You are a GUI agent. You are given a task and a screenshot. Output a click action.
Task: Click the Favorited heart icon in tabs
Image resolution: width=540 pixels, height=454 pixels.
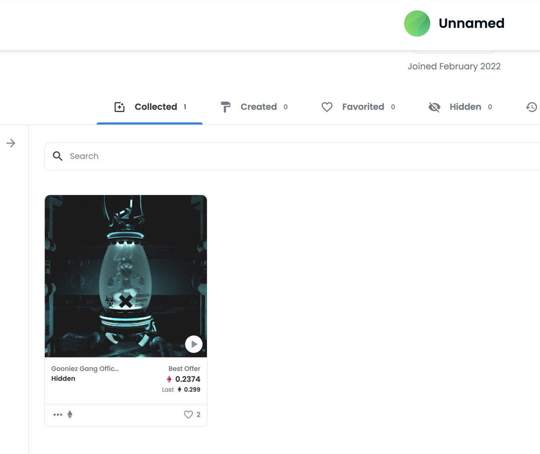327,107
